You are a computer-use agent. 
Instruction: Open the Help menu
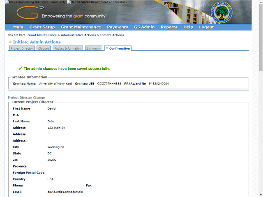click(188, 27)
